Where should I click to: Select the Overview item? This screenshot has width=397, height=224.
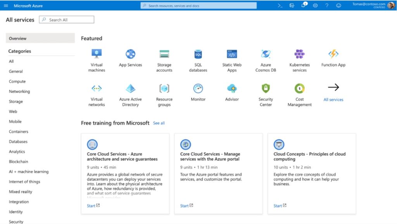click(x=40, y=38)
